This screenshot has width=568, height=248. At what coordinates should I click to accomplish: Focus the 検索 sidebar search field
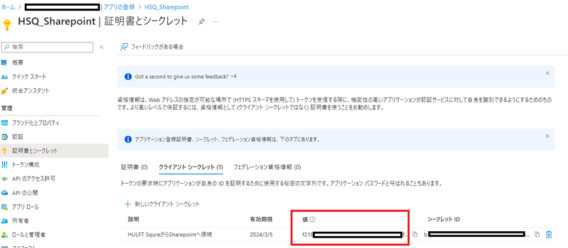pos(47,47)
